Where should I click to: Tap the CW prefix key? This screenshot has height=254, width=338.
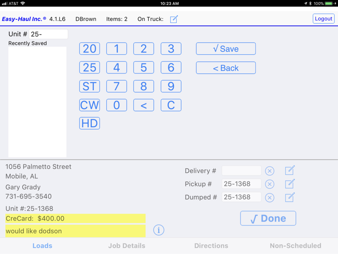(89, 105)
